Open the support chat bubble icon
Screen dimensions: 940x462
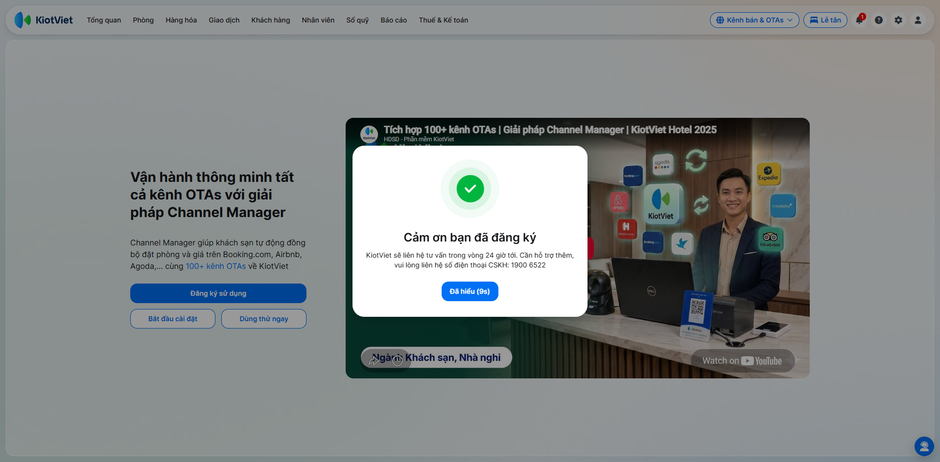coord(924,446)
